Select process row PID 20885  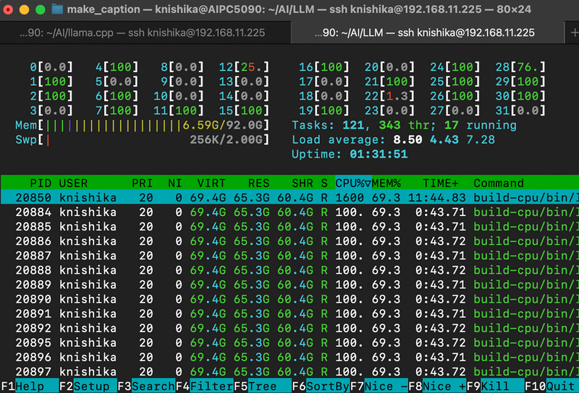pos(289,226)
